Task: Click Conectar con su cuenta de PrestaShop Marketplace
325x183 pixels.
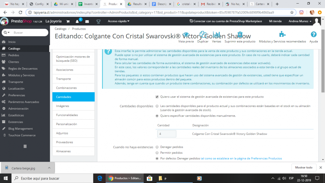Action: pyautogui.click(x=226, y=21)
